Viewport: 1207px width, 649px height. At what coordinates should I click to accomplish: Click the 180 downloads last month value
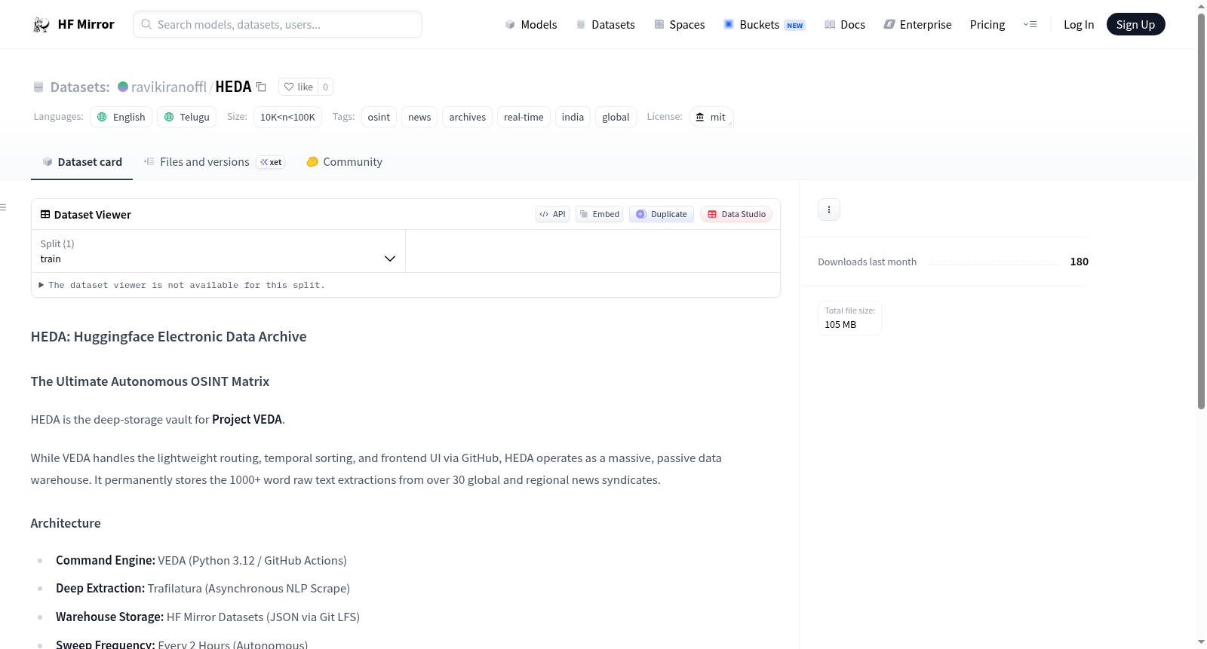(1080, 262)
